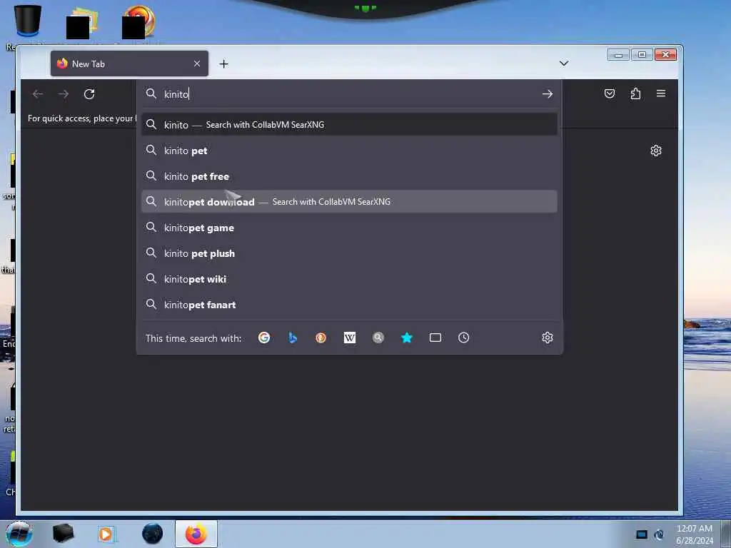Click the back navigation arrow
This screenshot has height=548, width=731.
pyautogui.click(x=38, y=94)
